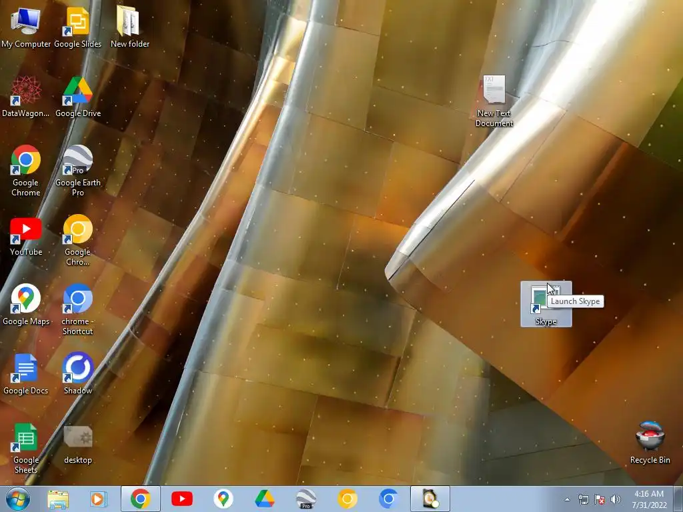
Task: Select the New Text Document file
Action: point(494,101)
